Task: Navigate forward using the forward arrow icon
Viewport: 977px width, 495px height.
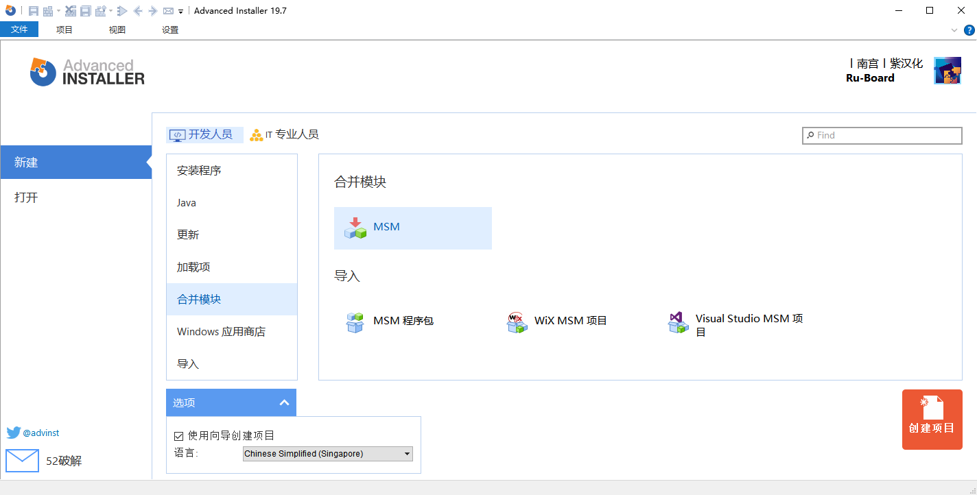Action: 153,10
